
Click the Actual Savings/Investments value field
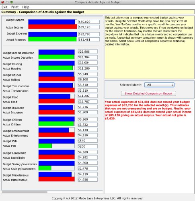tap(88, 168)
